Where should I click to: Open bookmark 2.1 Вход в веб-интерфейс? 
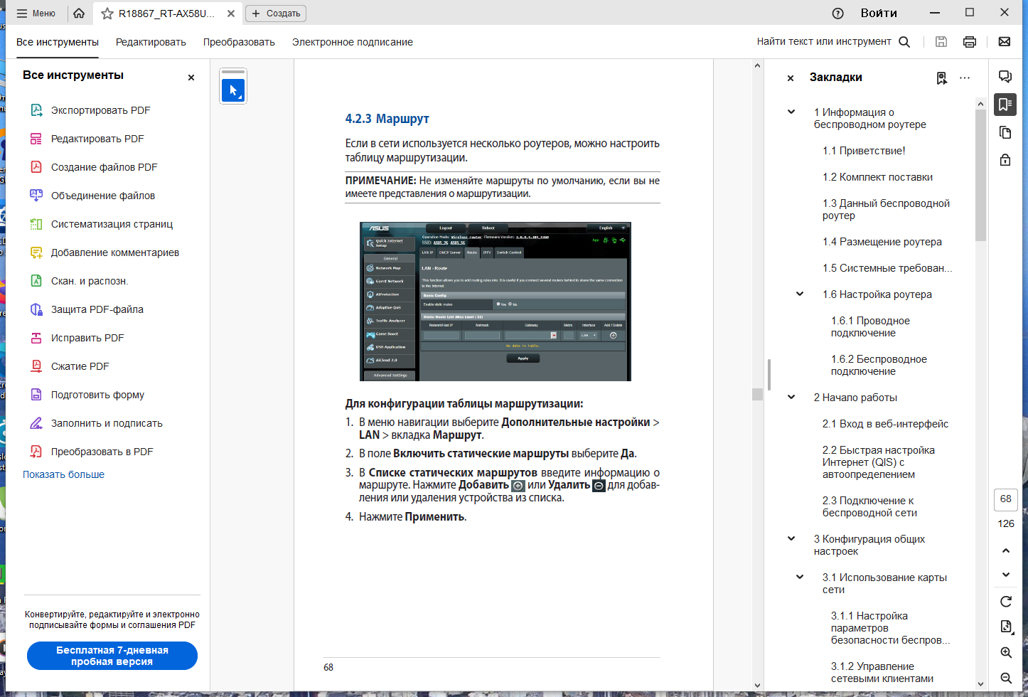coord(885,424)
